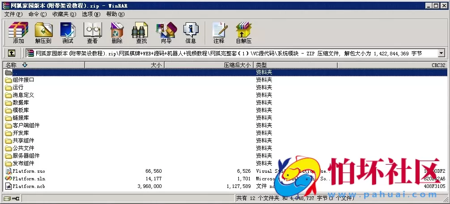Click packed size 6,526 cell
The width and height of the screenshot is (450, 204).
[x=244, y=171]
